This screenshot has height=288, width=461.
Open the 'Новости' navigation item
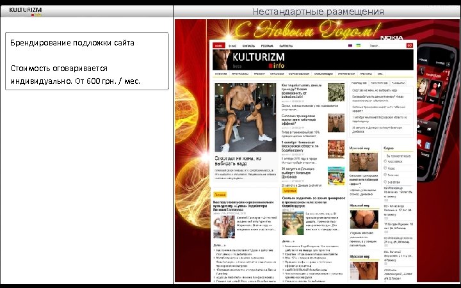pyautogui.click(x=221, y=74)
